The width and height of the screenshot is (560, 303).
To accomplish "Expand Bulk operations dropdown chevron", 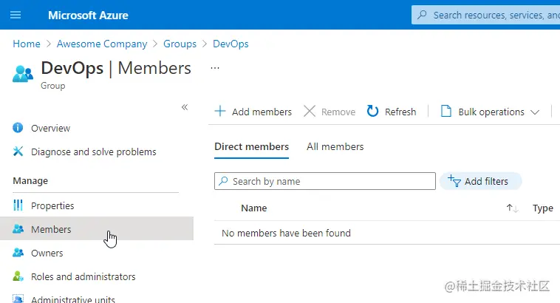I will [535, 112].
